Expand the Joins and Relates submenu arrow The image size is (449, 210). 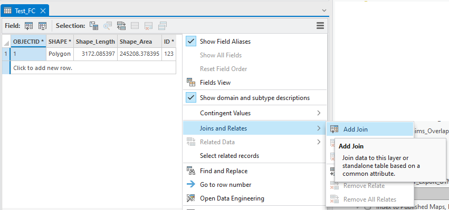pyautogui.click(x=319, y=128)
